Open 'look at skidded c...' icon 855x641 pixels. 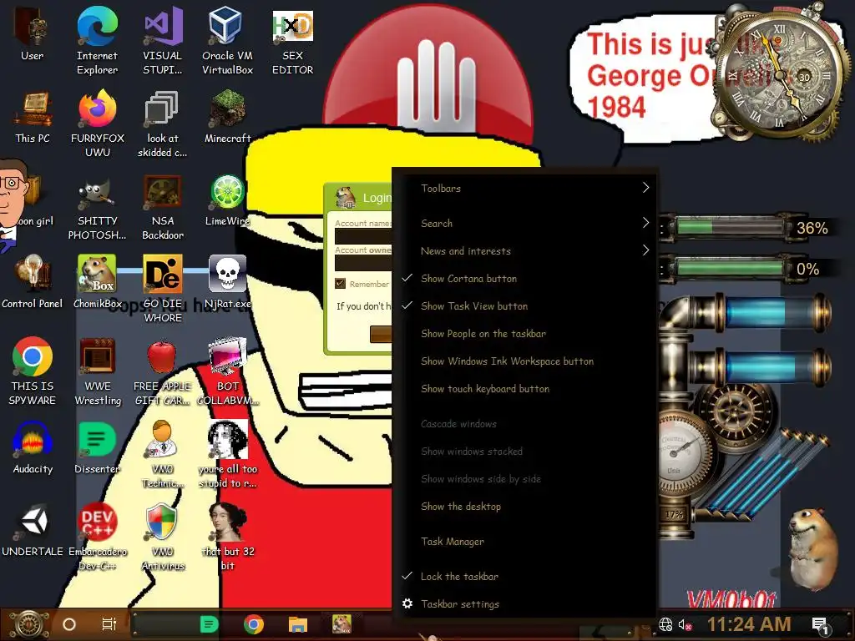(x=163, y=124)
